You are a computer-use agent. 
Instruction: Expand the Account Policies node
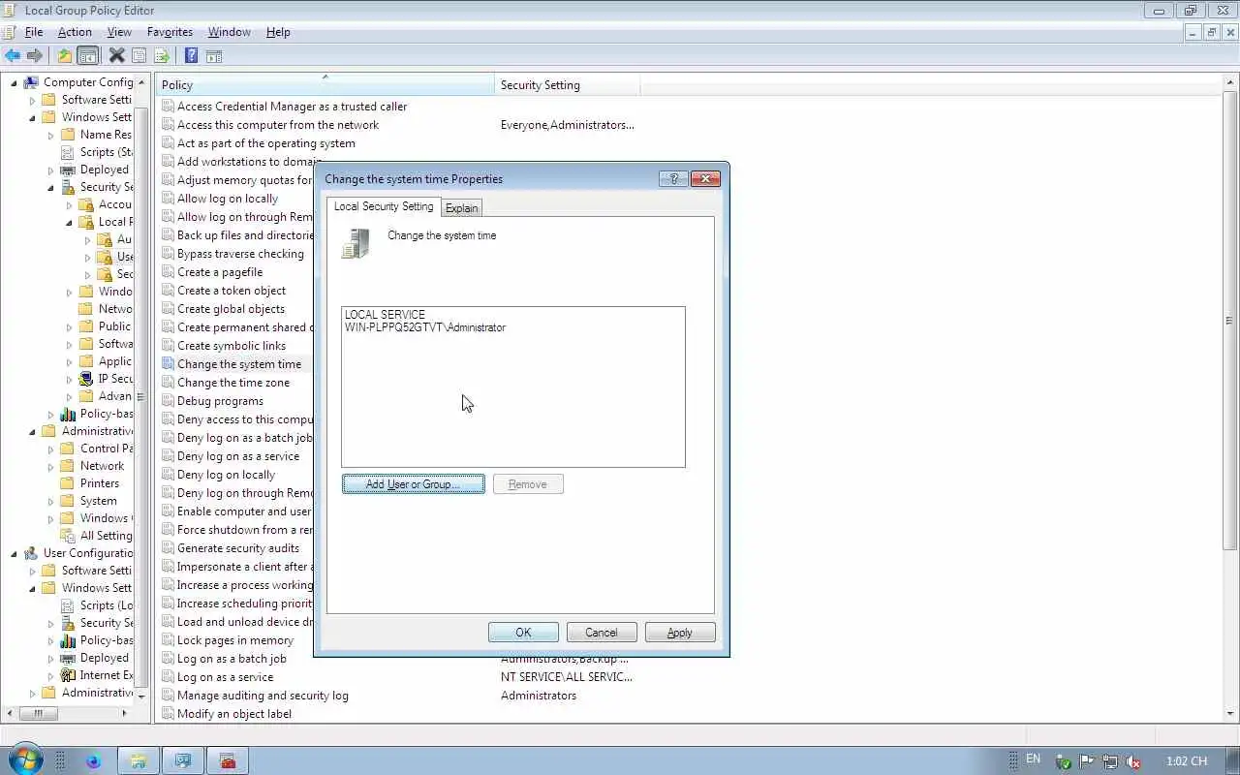69,204
